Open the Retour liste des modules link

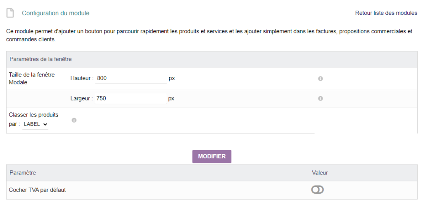[x=386, y=13]
